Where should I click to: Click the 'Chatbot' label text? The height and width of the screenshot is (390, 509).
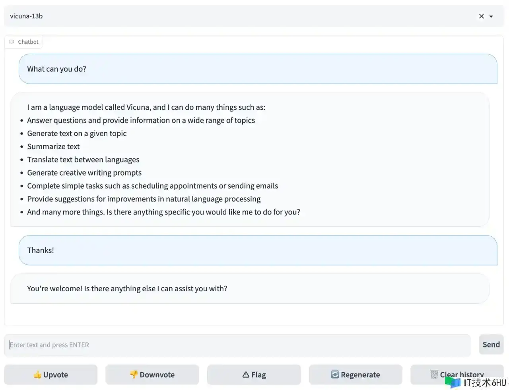click(28, 42)
